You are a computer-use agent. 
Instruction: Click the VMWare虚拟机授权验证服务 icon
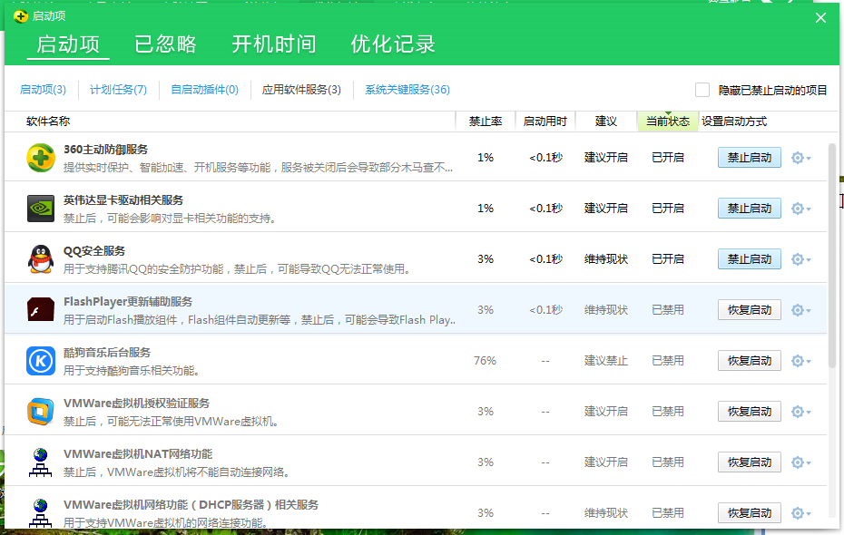pos(41,412)
